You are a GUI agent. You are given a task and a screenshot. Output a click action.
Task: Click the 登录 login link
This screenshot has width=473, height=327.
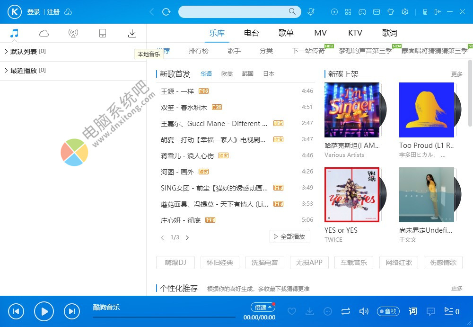[x=34, y=12]
